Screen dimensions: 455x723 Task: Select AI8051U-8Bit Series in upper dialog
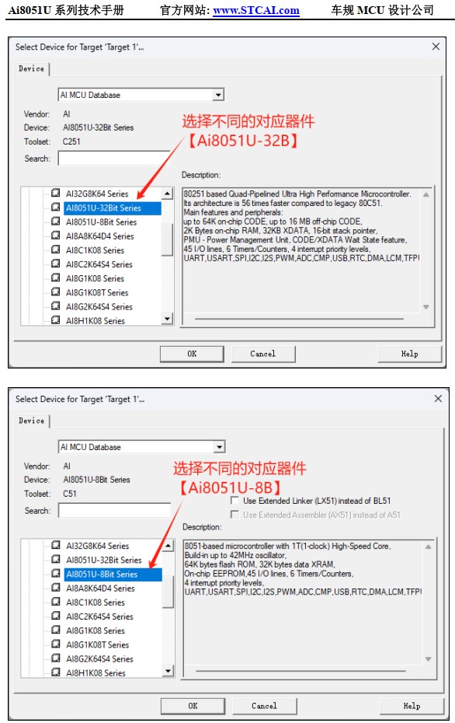(101, 222)
